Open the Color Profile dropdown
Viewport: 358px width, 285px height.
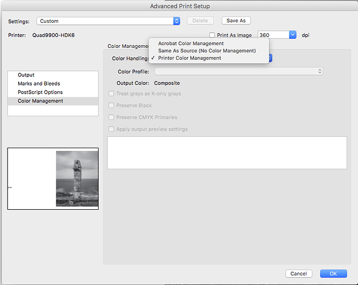(239, 71)
